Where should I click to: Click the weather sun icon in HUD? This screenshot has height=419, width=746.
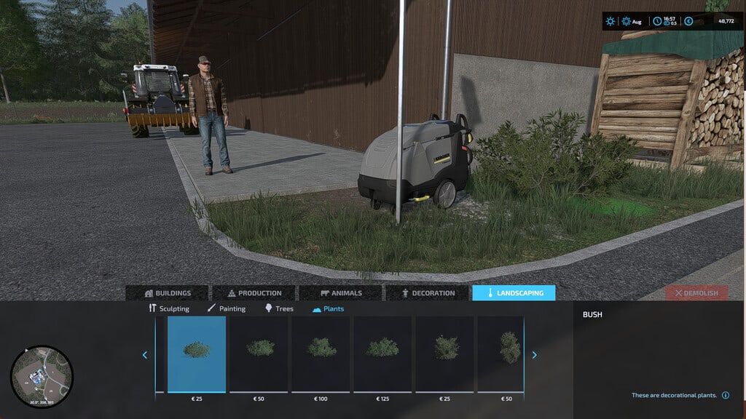(610, 21)
